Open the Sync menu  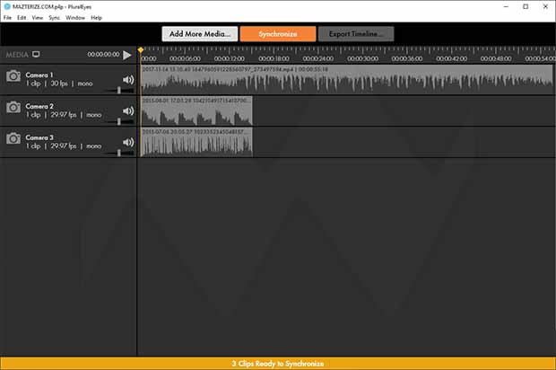54,18
